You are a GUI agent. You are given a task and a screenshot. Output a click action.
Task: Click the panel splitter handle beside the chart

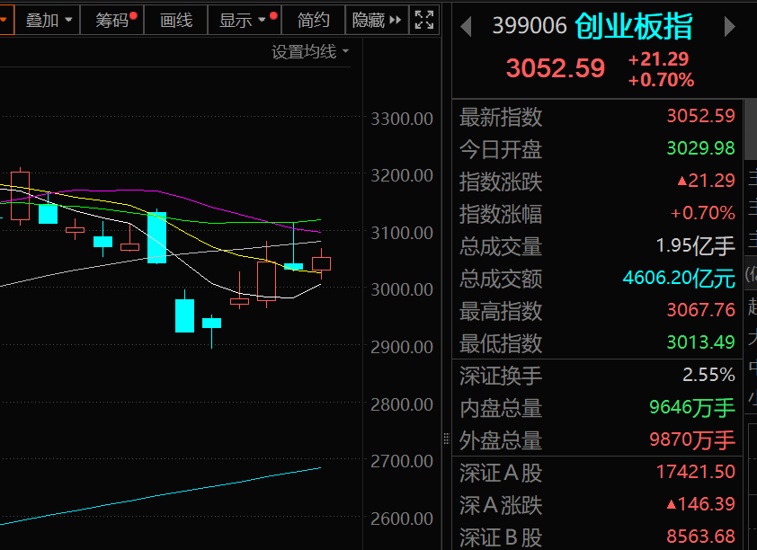(x=444, y=439)
